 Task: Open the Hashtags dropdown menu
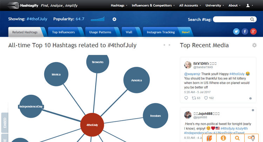click(119, 6)
